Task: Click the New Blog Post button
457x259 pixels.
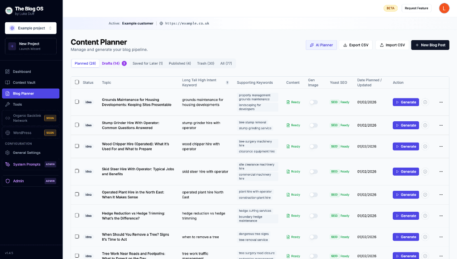Action: pyautogui.click(x=430, y=45)
